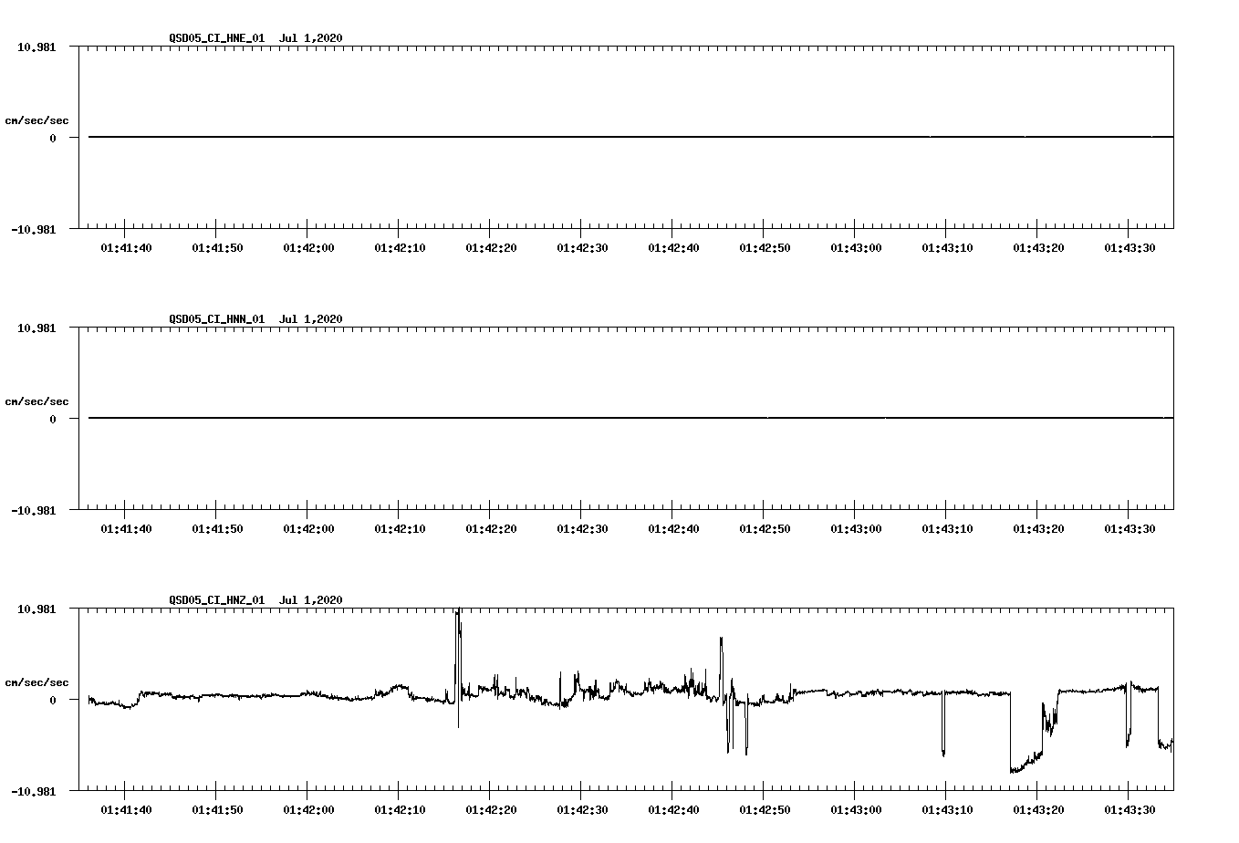Viewport: 1239px width, 843px height.
Task: Click the QSD05_CI_HNZ_01 Jul 1,2020 plot title
Action: pyautogui.click(x=255, y=600)
